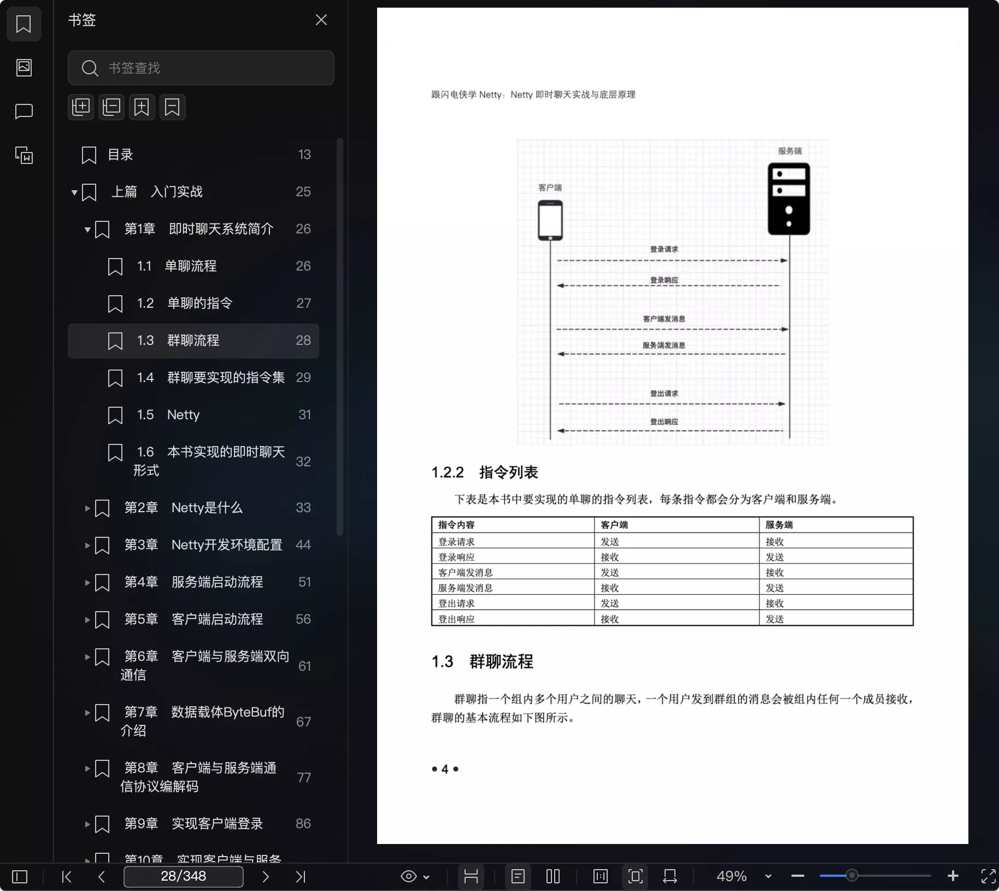
Task: Click the collapse all bookmarks icon
Action: pyautogui.click(x=111, y=107)
